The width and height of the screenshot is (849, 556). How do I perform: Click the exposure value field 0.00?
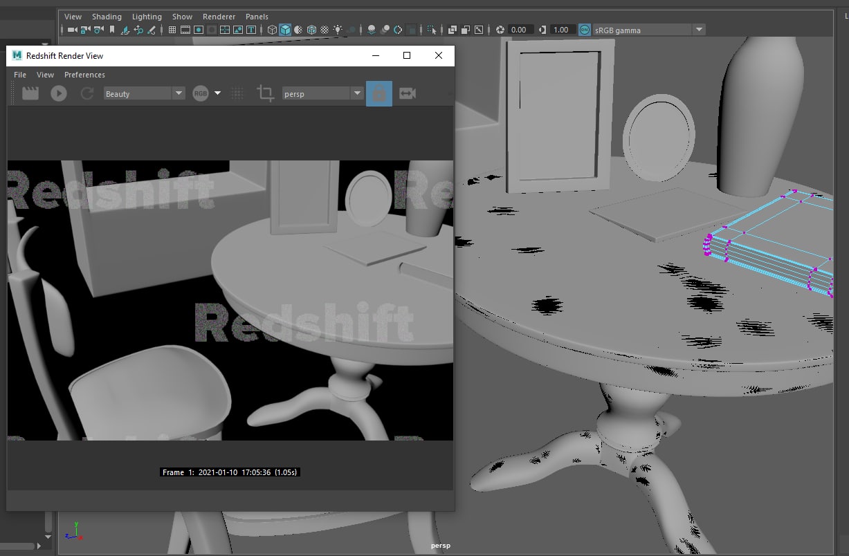pos(521,30)
